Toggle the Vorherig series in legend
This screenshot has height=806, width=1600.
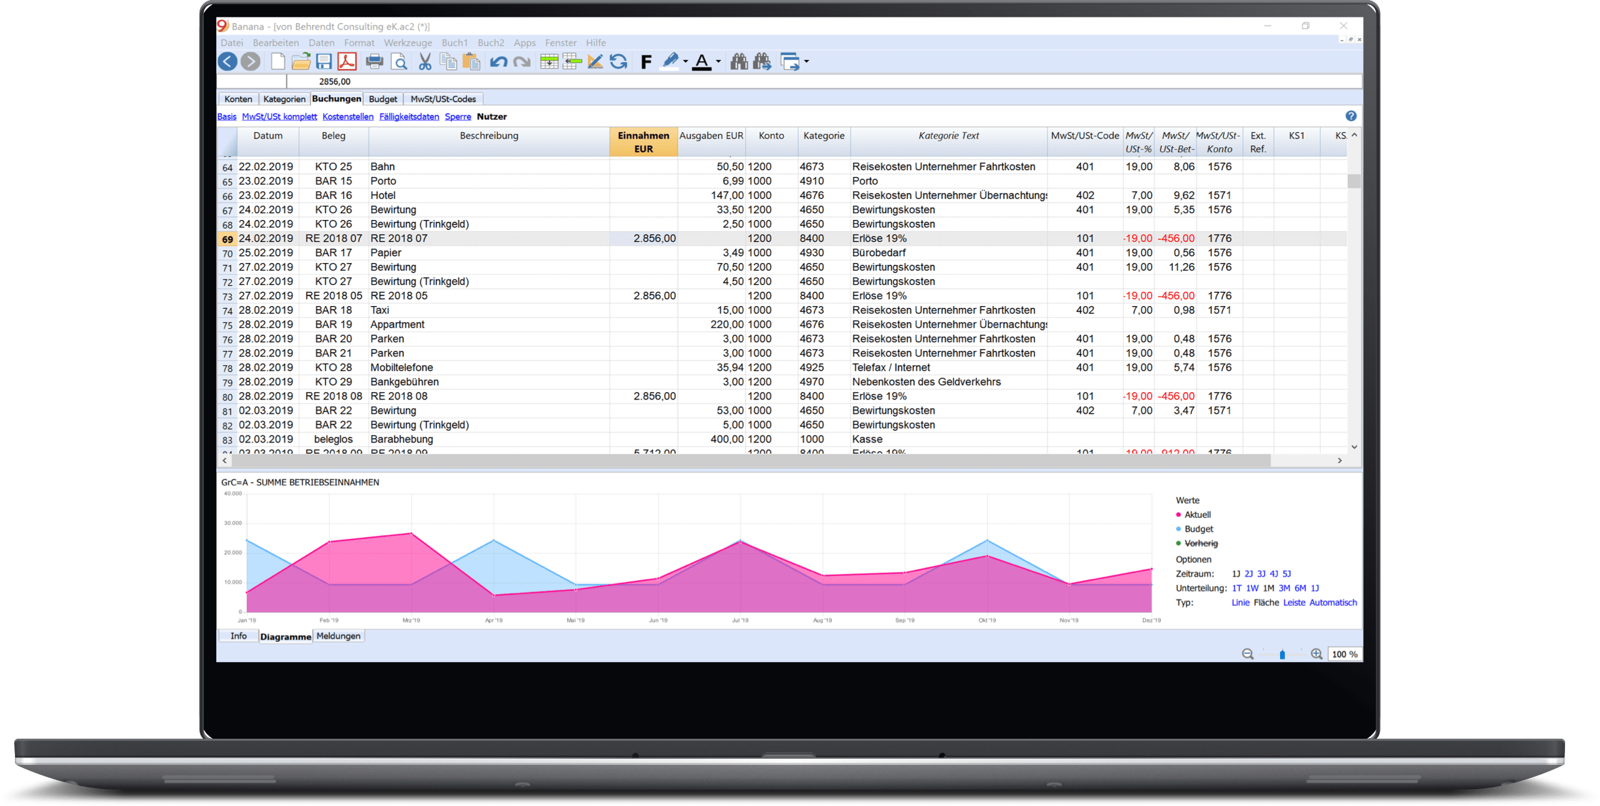[1200, 543]
